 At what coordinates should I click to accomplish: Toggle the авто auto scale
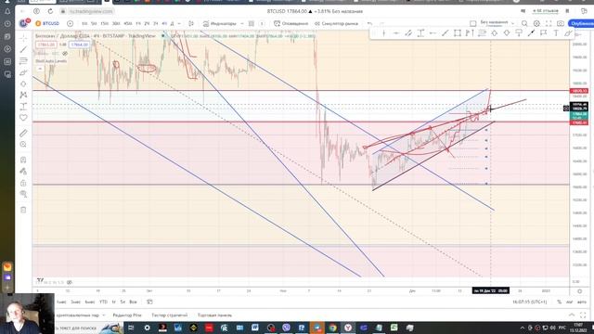point(582,302)
